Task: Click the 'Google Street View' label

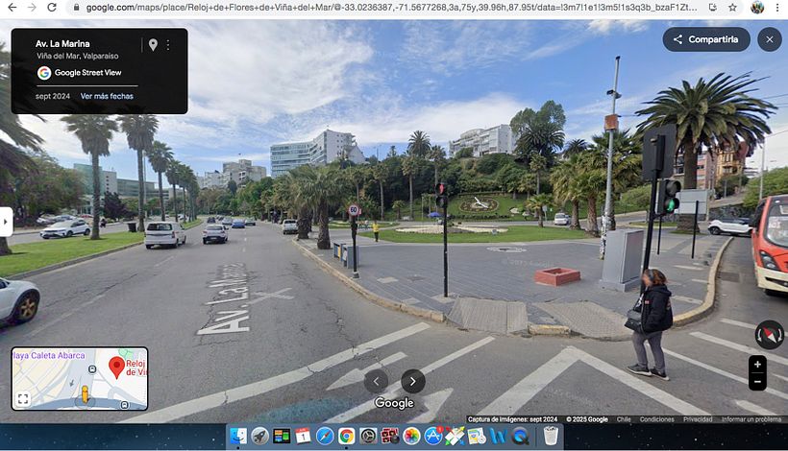Action: coord(88,73)
